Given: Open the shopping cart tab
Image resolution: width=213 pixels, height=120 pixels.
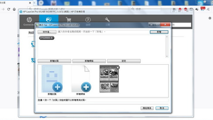Looking at the screenshot, I should (x=68, y=20).
